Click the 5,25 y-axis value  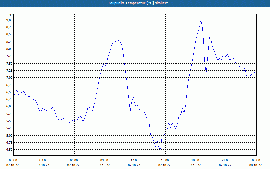pos(9,128)
